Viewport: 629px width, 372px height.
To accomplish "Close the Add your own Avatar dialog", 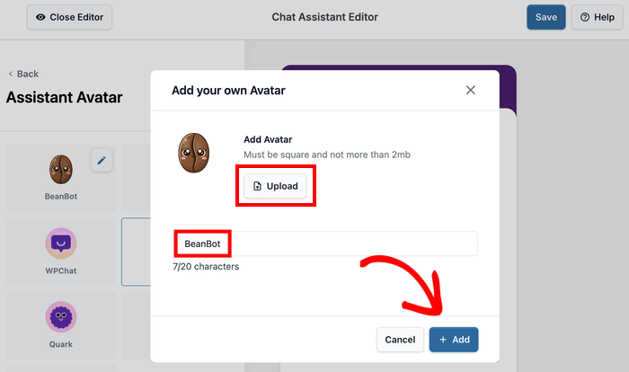I will point(471,90).
